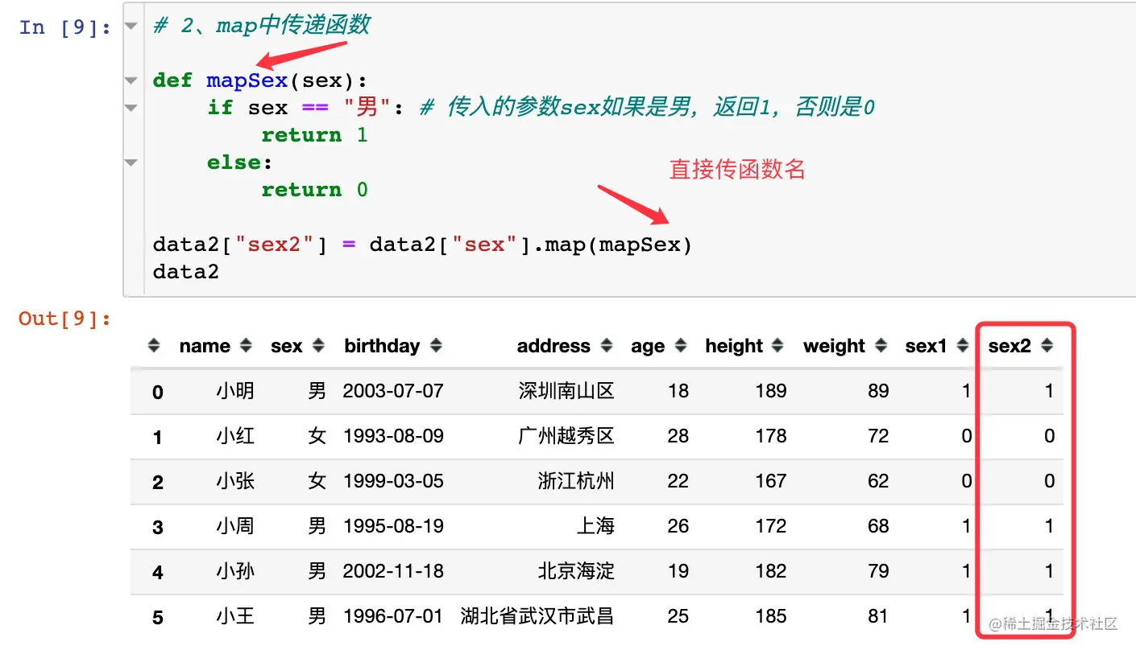Select birthday cell 1999-03-05
Screen dimensions: 1136x650
point(393,481)
